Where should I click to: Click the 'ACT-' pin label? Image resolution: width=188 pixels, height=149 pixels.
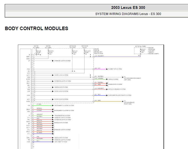pos(28,99)
